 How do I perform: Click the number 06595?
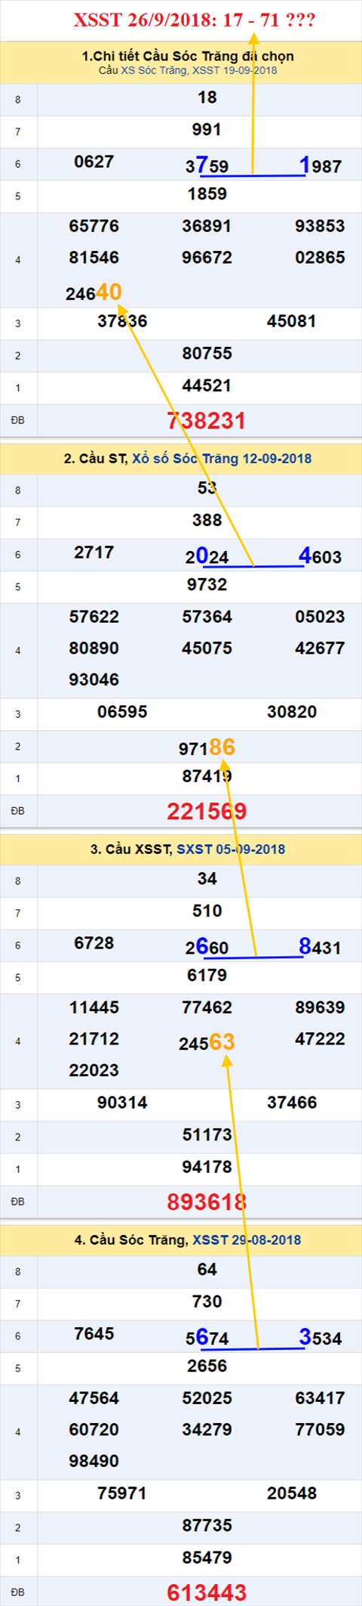[122, 712]
